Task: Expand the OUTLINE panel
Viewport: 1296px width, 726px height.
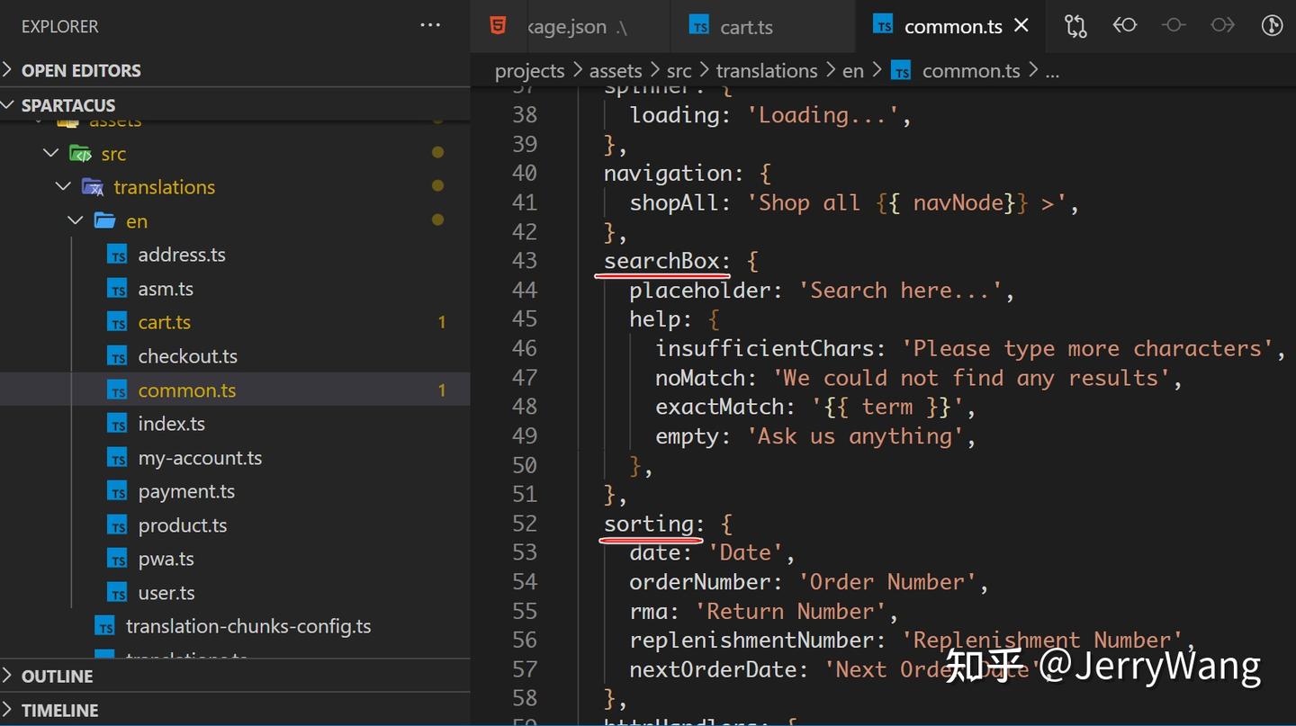Action: (235, 677)
